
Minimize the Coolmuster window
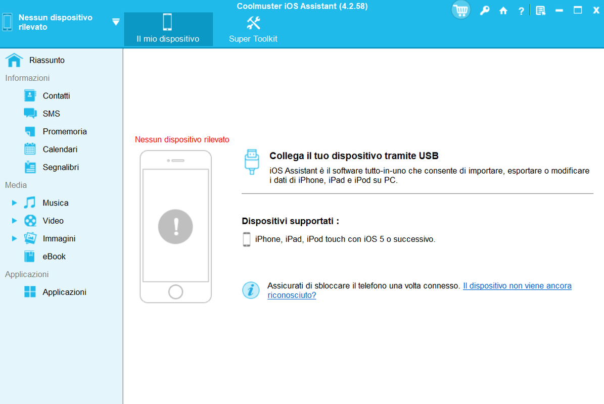coord(559,11)
